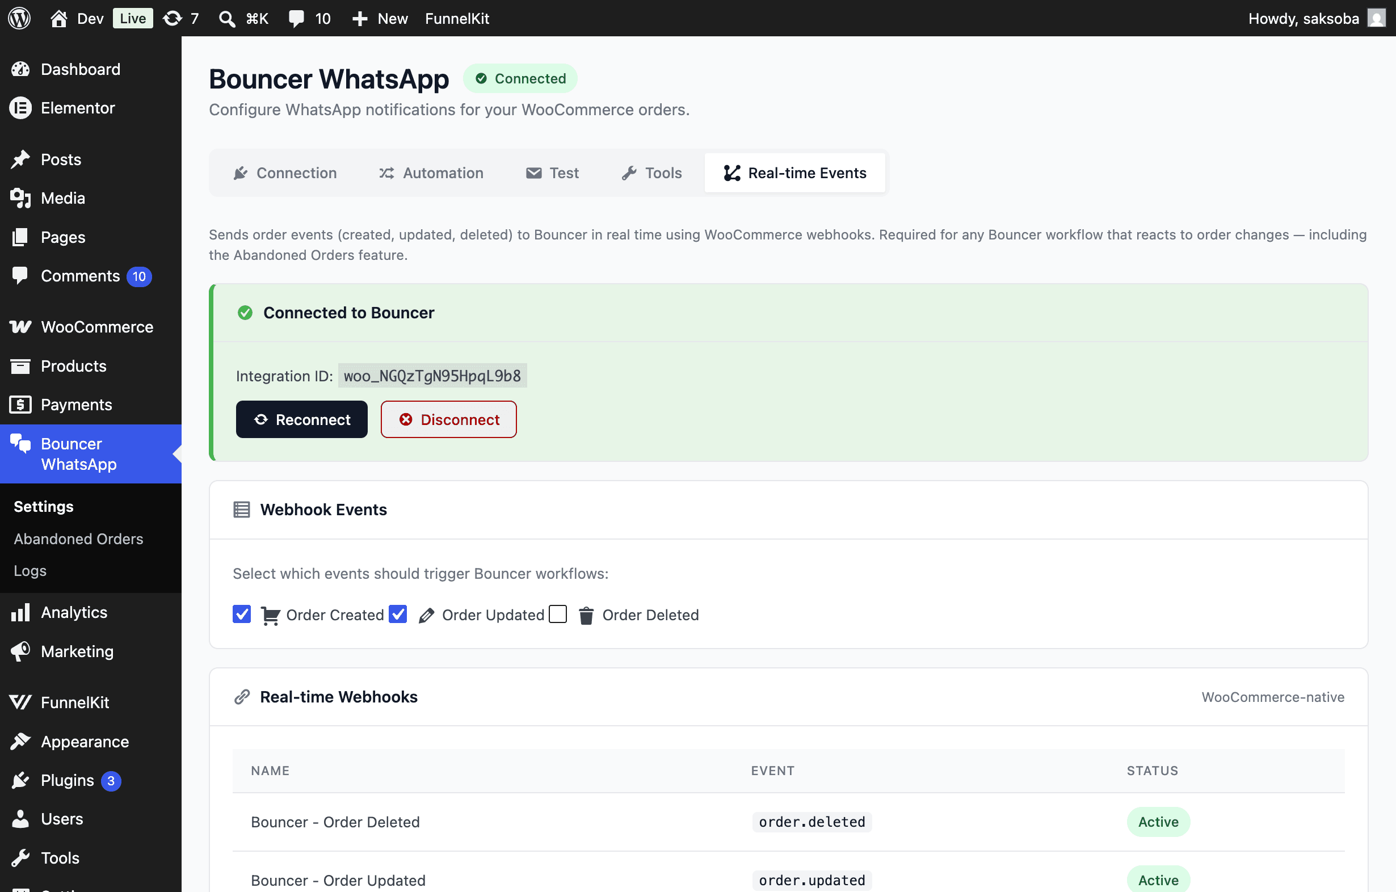
Task: Open the Test tab
Action: pos(552,172)
